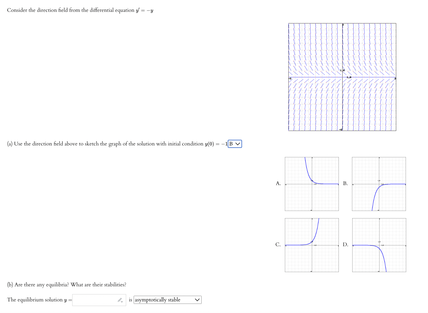Select the direction field plot image
This screenshot has width=428, height=313.
tap(342, 77)
